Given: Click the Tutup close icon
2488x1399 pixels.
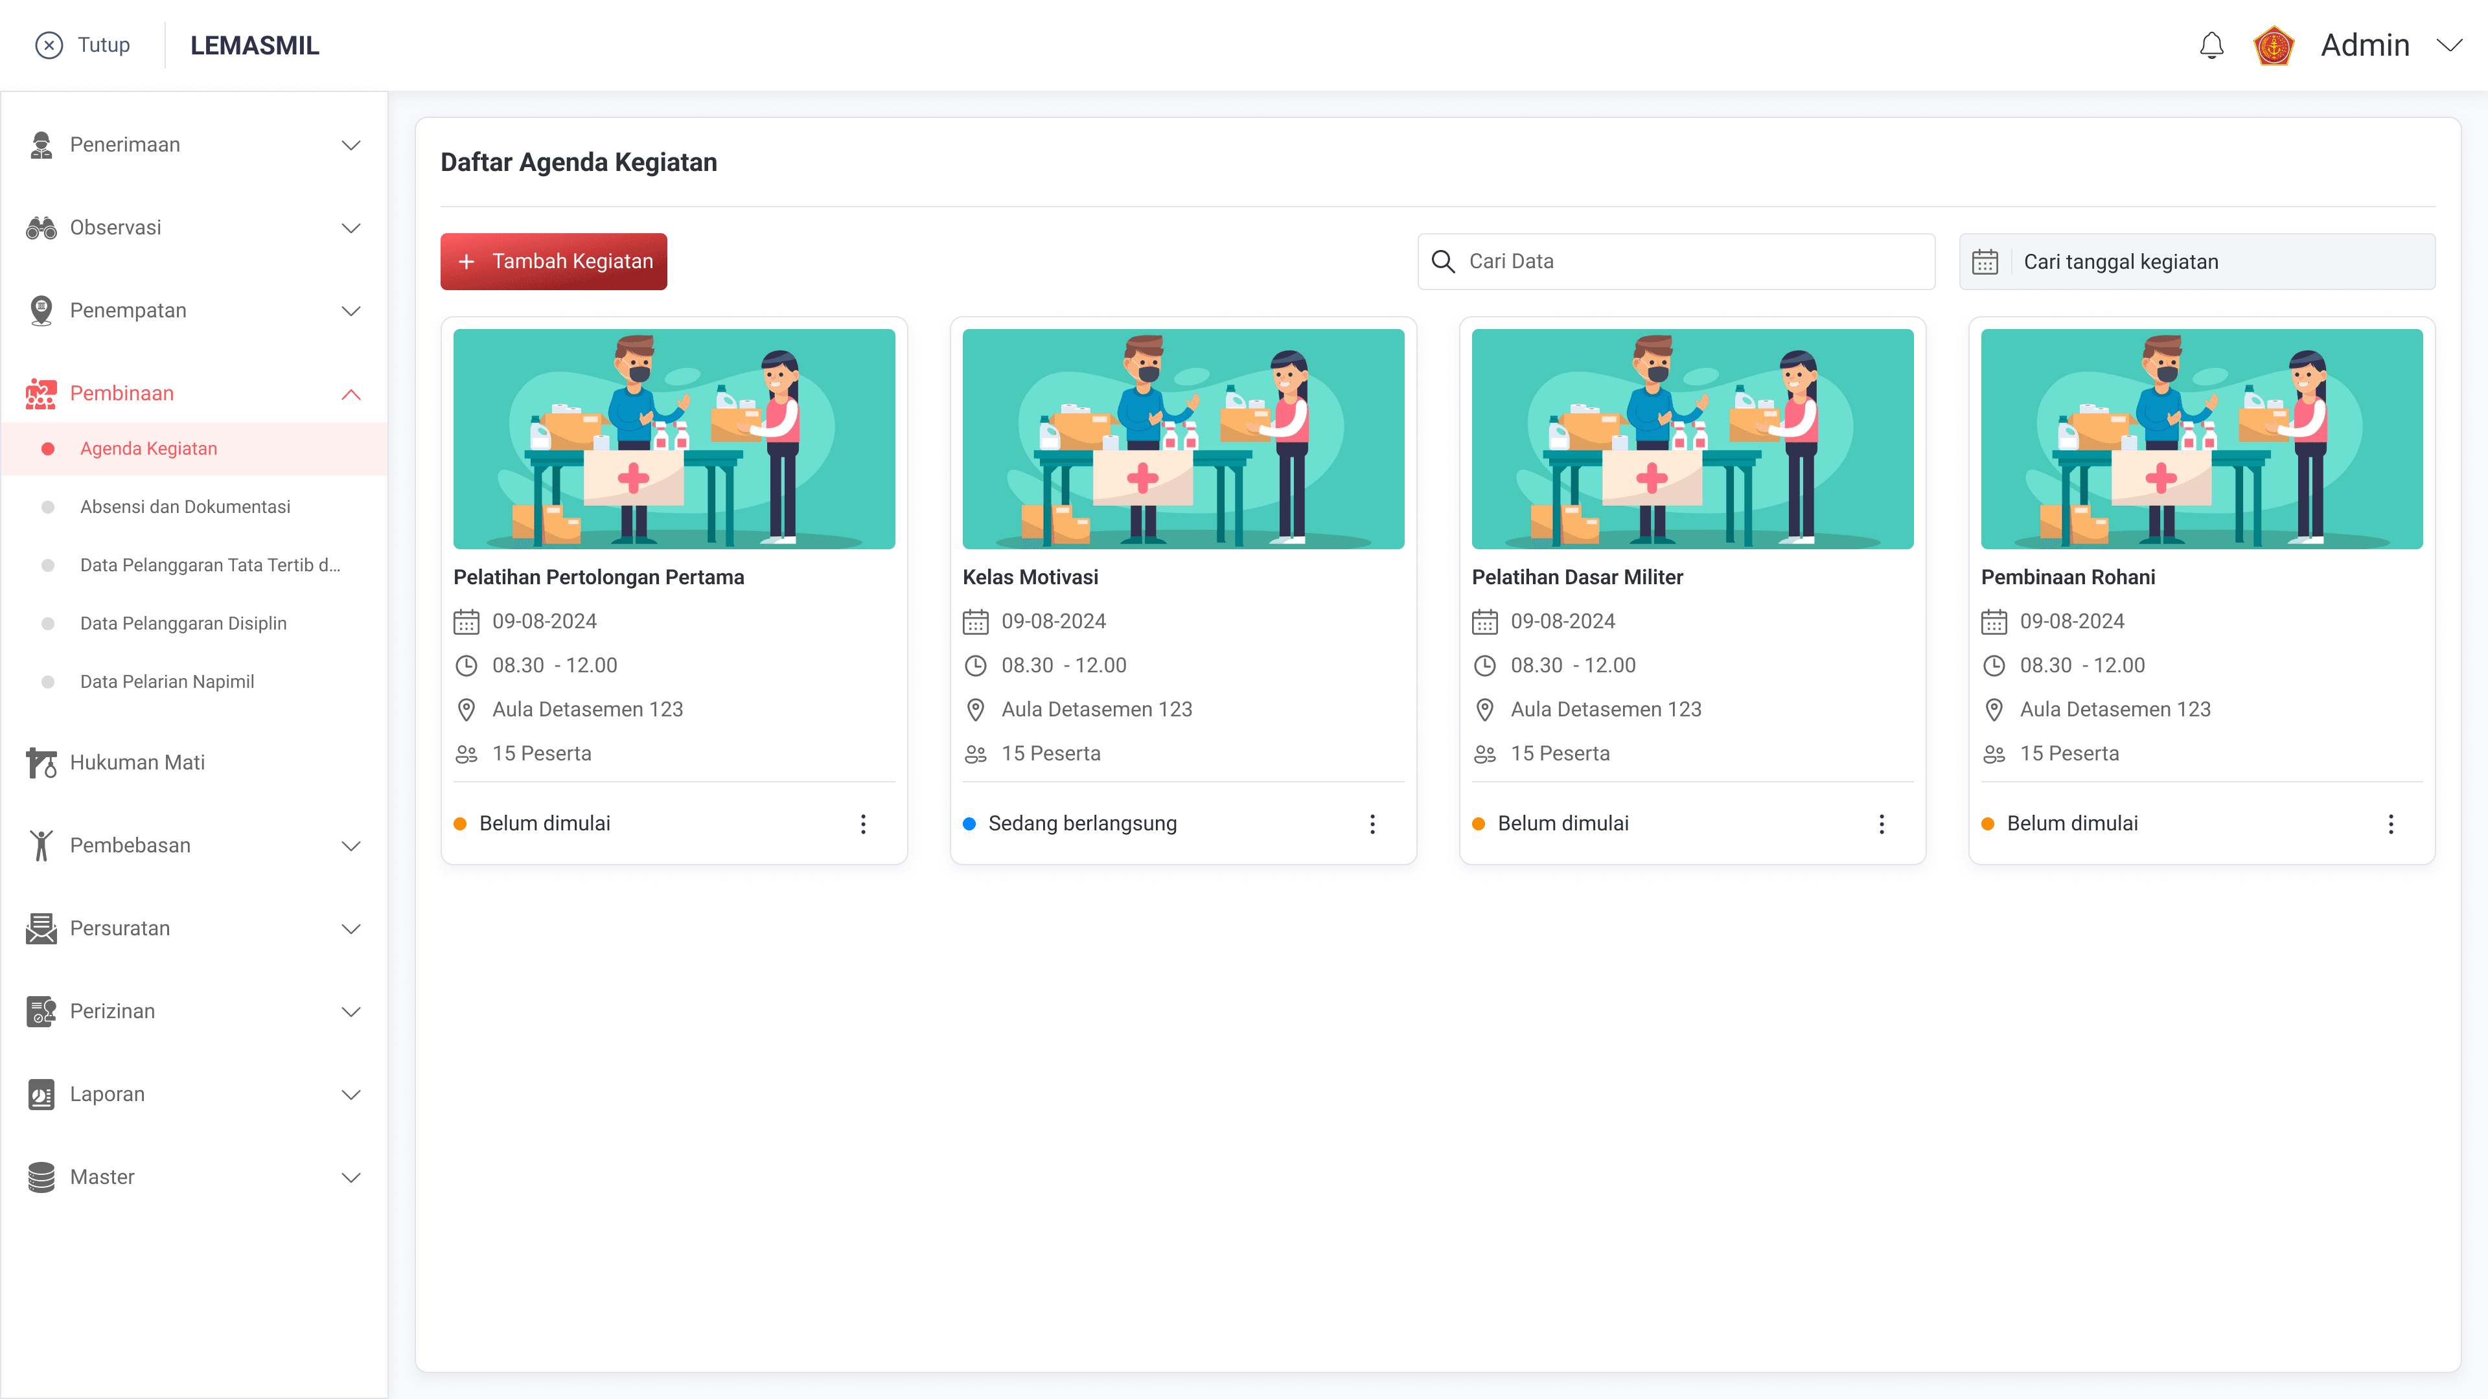Looking at the screenshot, I should 49,45.
